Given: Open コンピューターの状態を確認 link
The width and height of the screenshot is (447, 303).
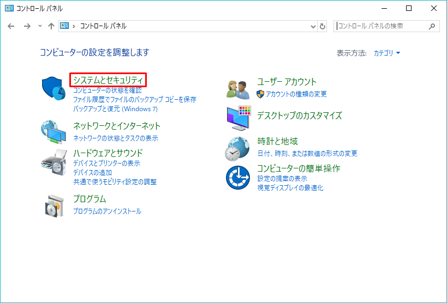Looking at the screenshot, I should (108, 90).
